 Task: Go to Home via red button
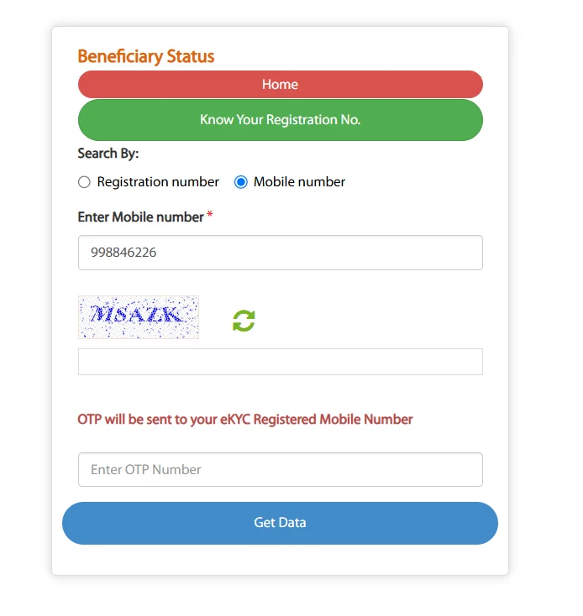click(281, 85)
